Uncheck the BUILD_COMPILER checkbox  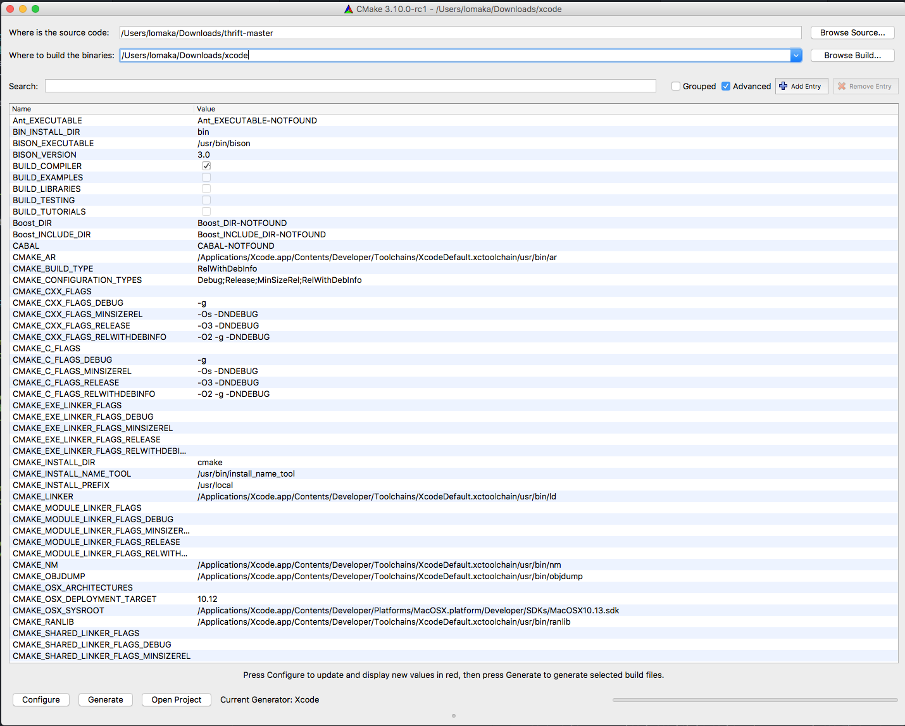click(x=206, y=166)
